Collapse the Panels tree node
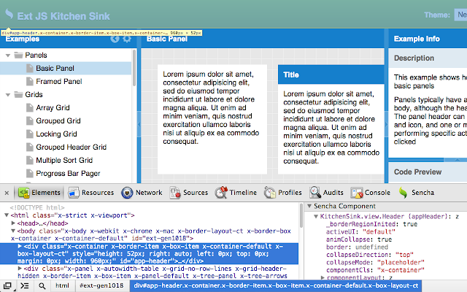The image size is (467, 292). 8,55
